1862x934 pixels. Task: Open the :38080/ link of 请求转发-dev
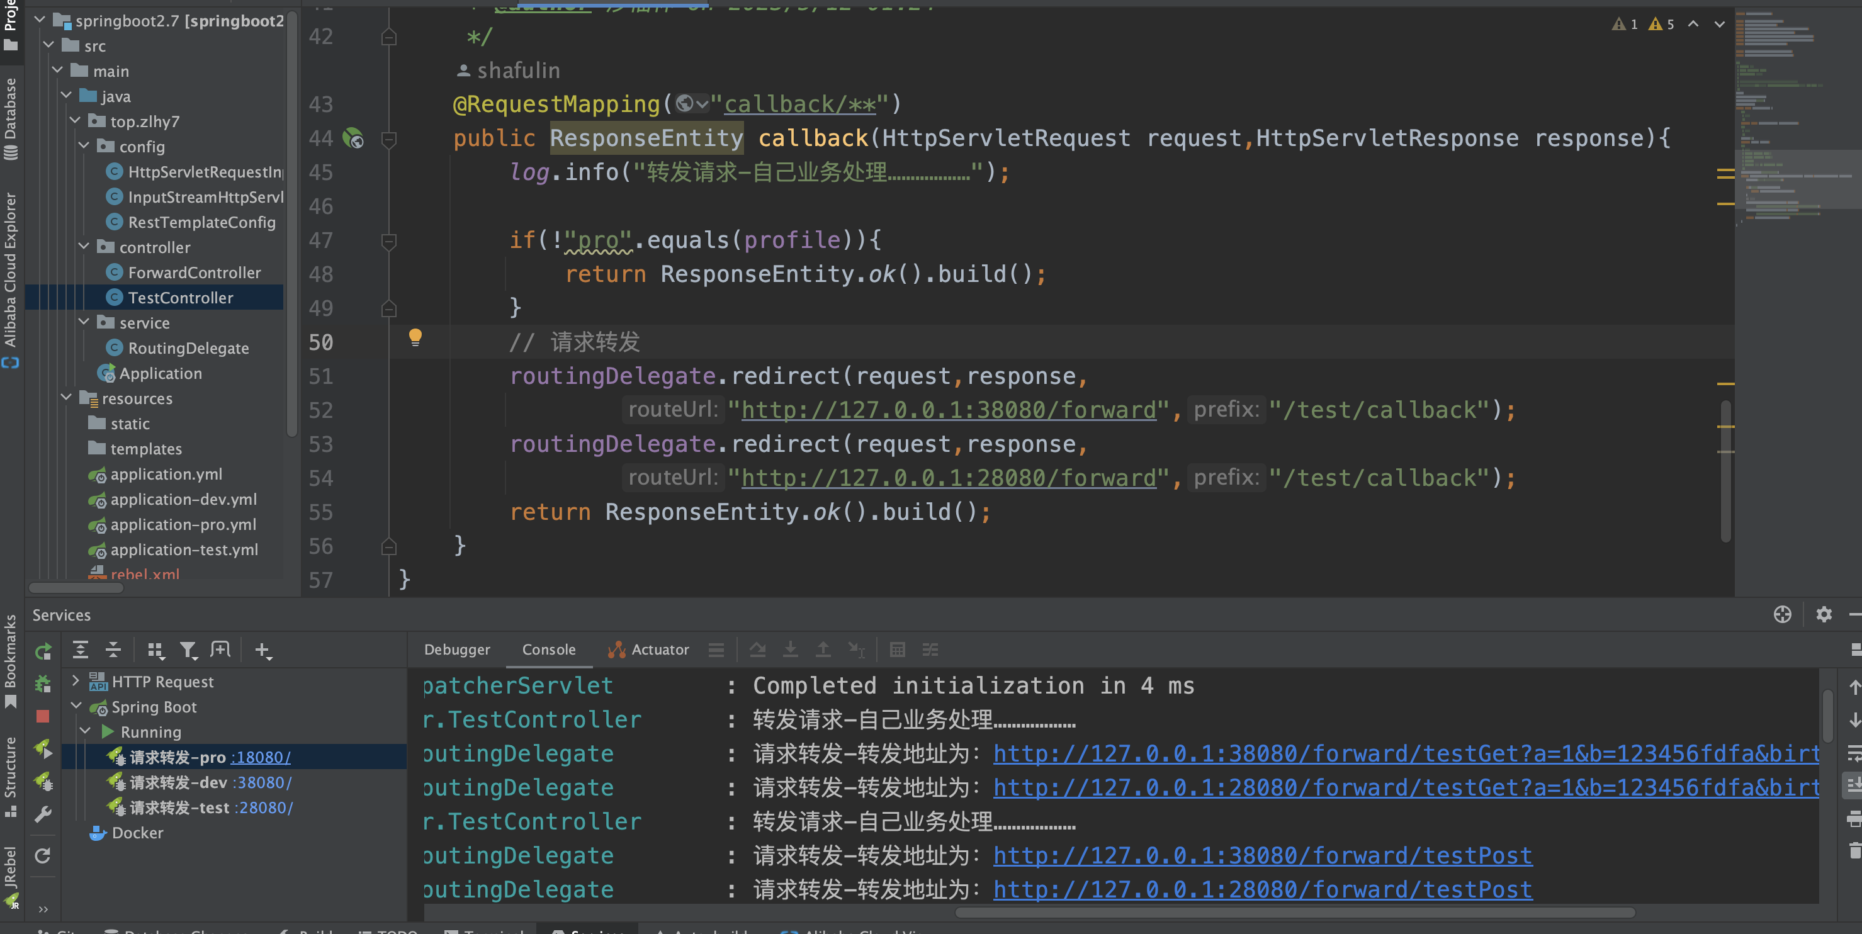tap(262, 782)
